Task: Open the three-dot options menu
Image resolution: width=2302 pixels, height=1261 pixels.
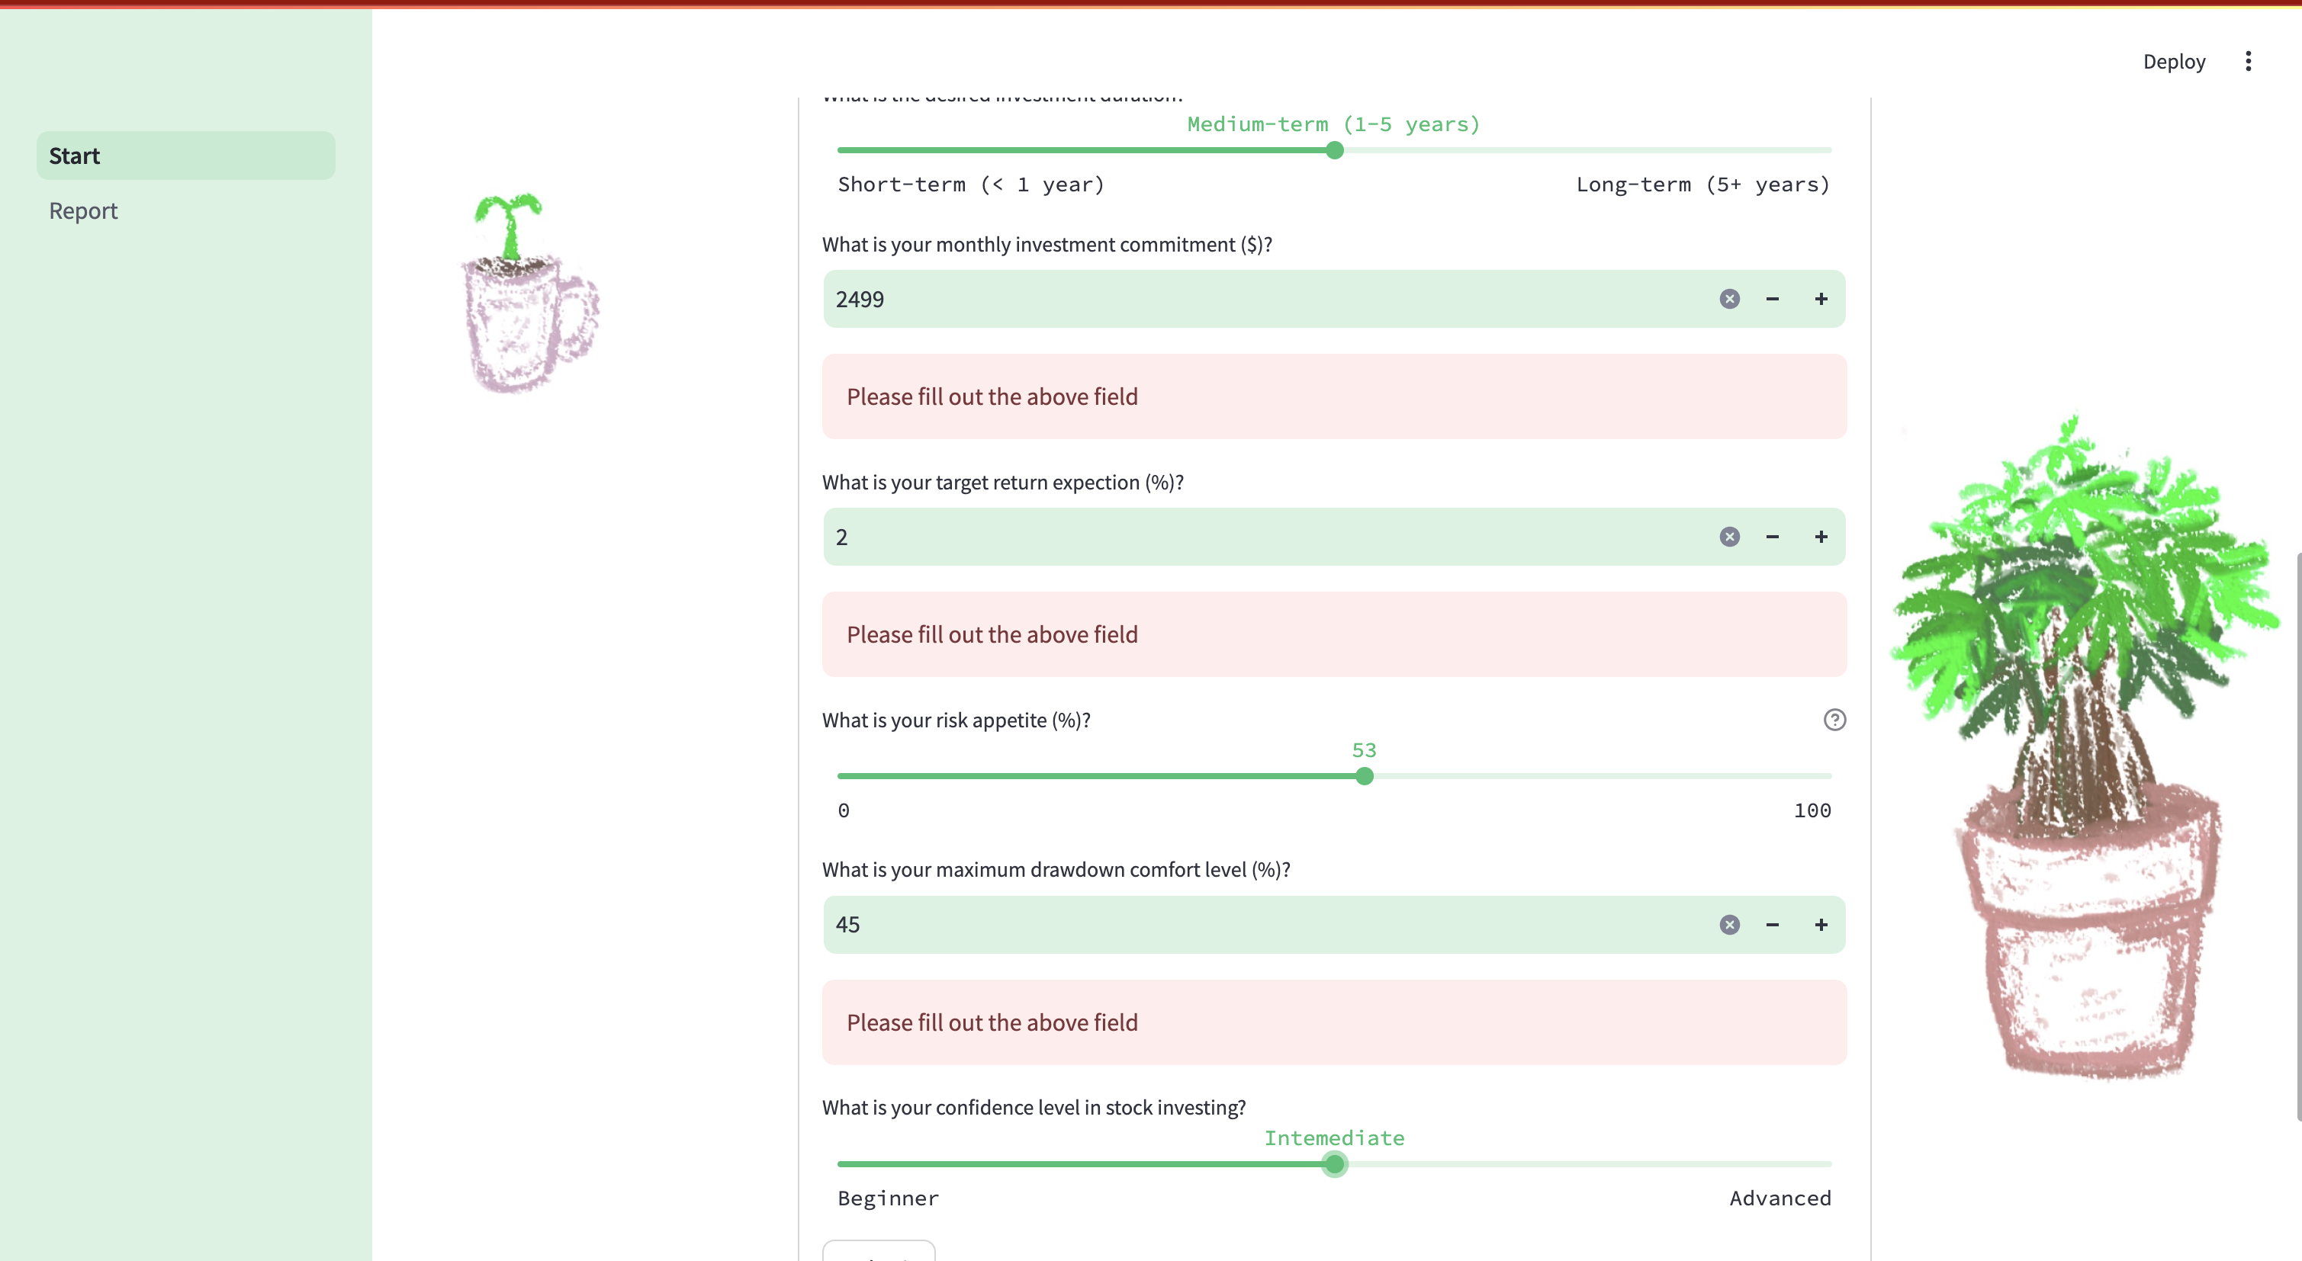Action: tap(2249, 61)
